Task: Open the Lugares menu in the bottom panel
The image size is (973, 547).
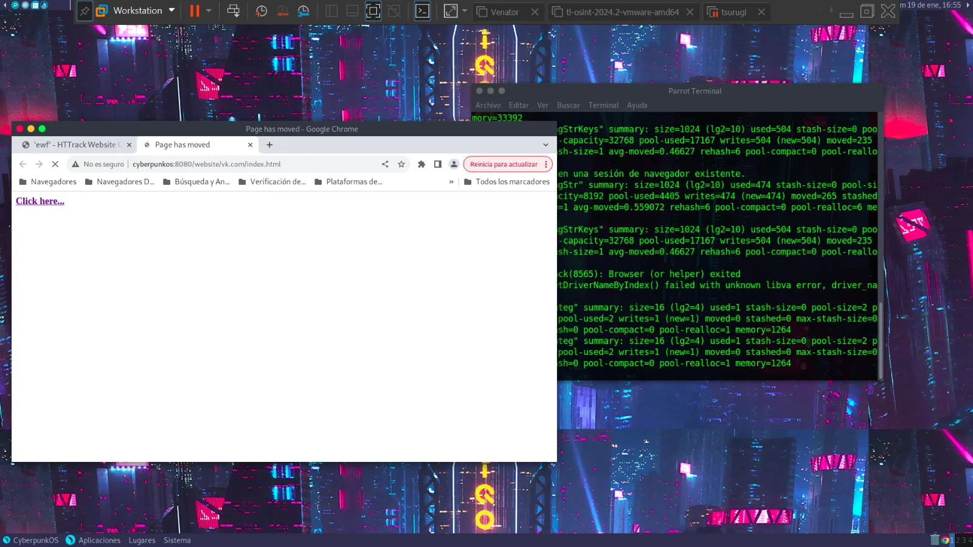Action: tap(142, 540)
